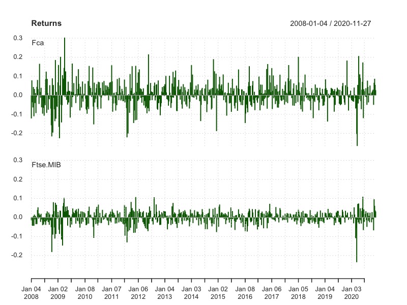
Task: Select the Jan 04 2019 axis label
Action: tap(325, 292)
